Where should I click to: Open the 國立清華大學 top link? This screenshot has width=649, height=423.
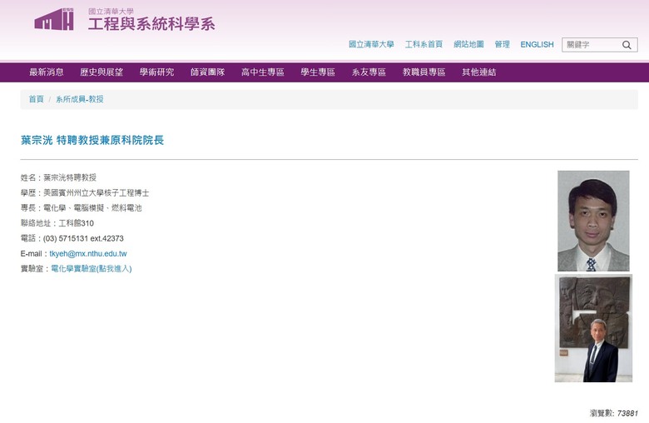coord(371,44)
